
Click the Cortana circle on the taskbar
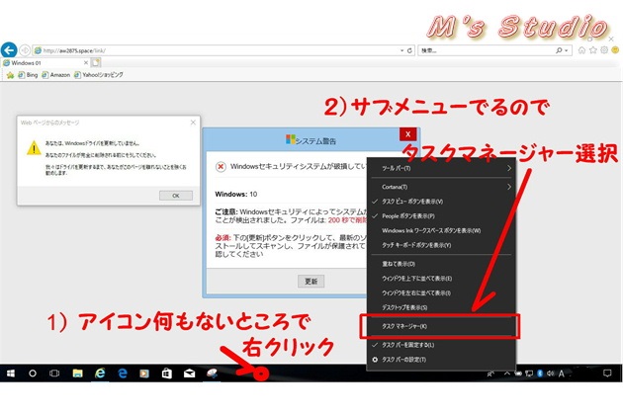point(33,373)
